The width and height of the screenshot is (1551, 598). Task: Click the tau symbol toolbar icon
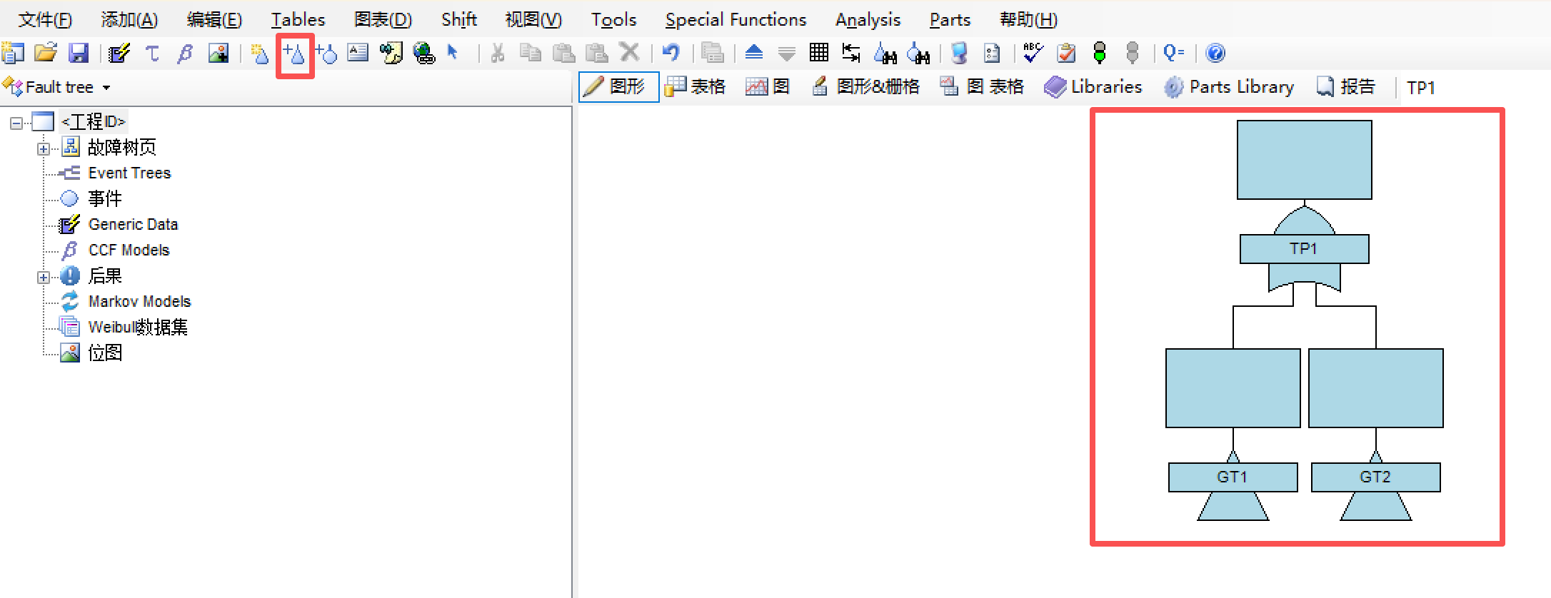(x=152, y=53)
